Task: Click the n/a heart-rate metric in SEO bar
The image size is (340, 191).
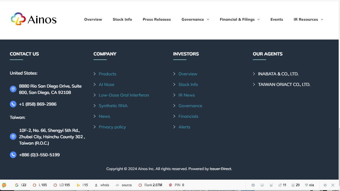Action: (x=309, y=185)
